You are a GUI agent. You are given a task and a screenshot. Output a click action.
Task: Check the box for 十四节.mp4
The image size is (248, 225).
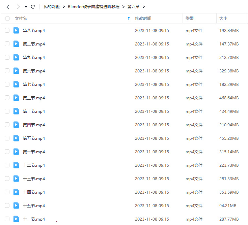coord(7,192)
